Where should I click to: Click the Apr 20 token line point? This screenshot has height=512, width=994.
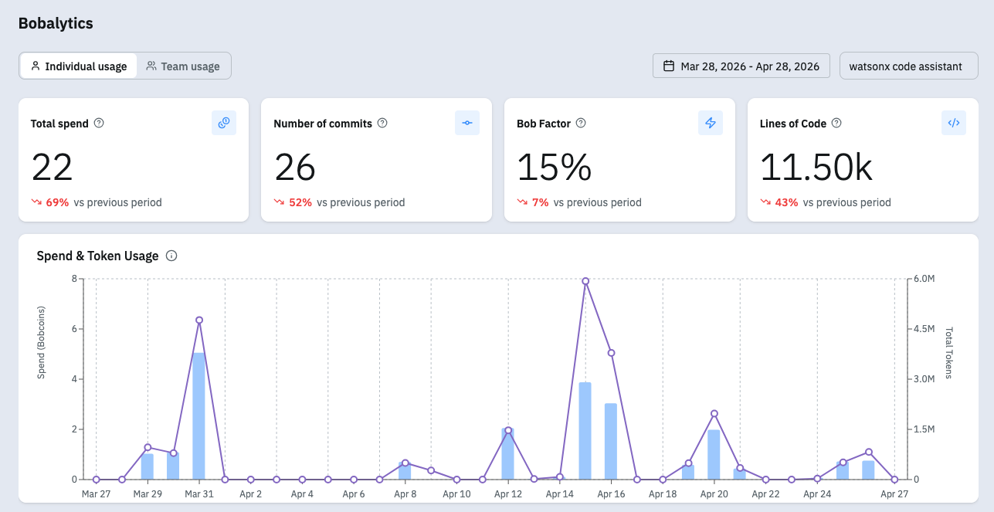(714, 414)
